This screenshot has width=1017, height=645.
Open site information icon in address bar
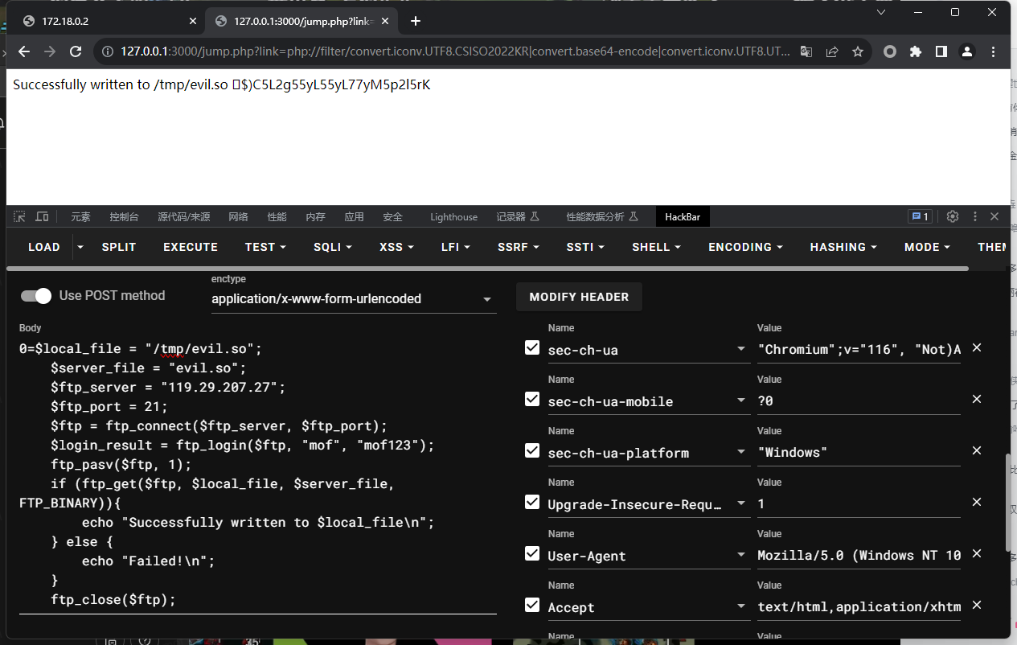(108, 51)
